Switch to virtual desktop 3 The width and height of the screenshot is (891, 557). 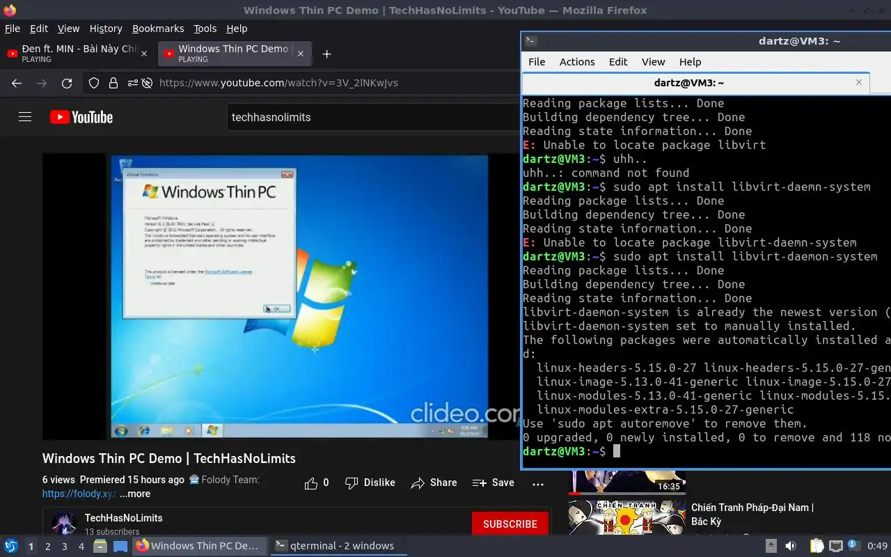64,547
